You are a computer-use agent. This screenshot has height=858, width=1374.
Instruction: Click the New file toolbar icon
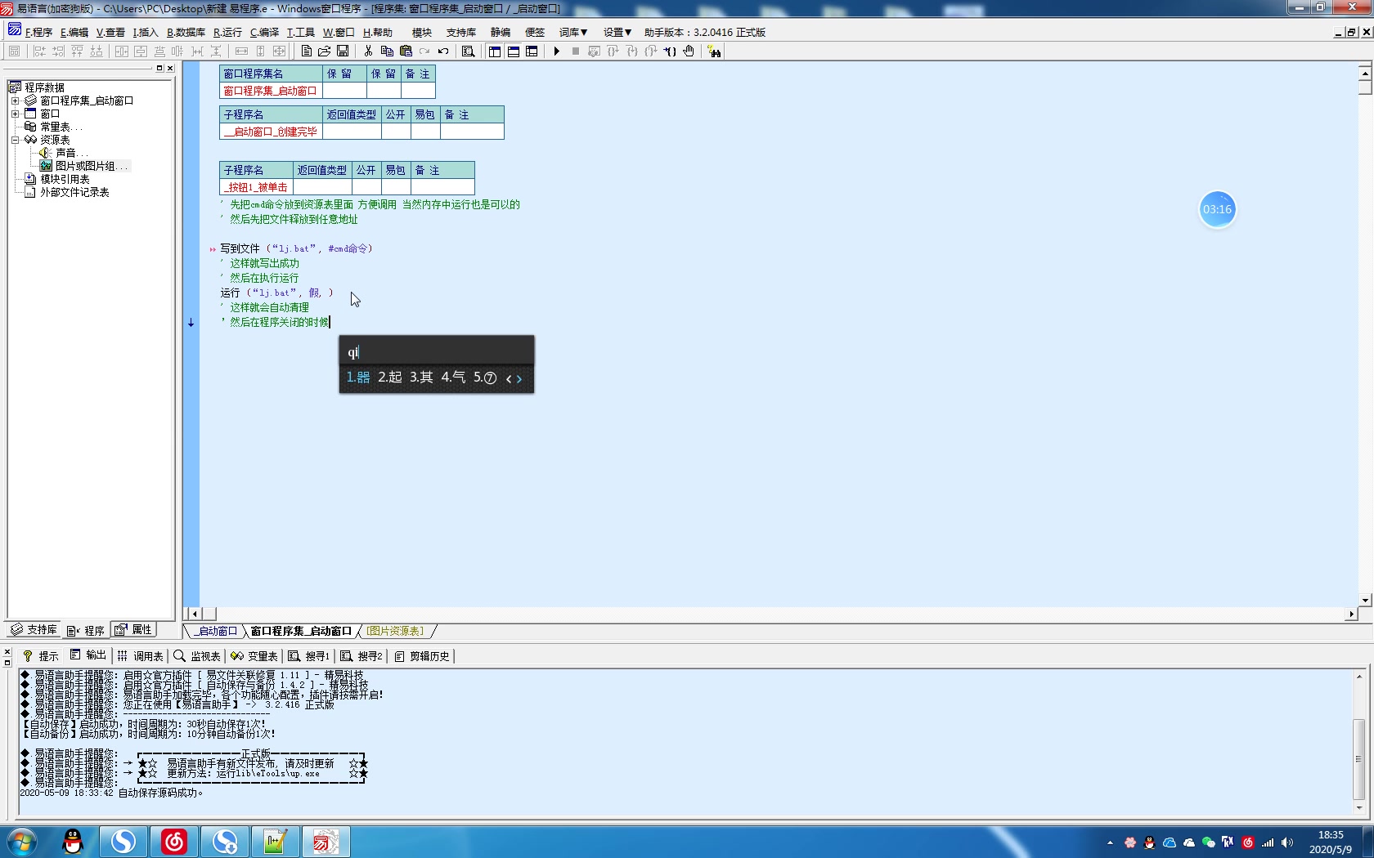pyautogui.click(x=307, y=51)
